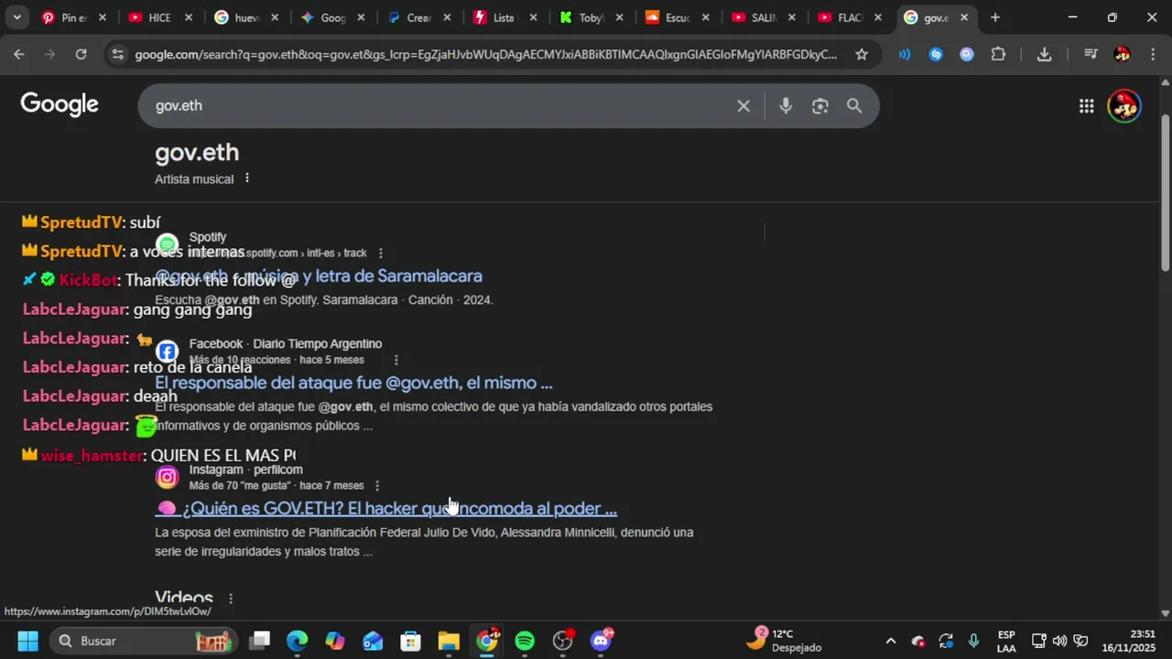
Task: Open the Saramalacara Spotify result link
Action: point(319,276)
